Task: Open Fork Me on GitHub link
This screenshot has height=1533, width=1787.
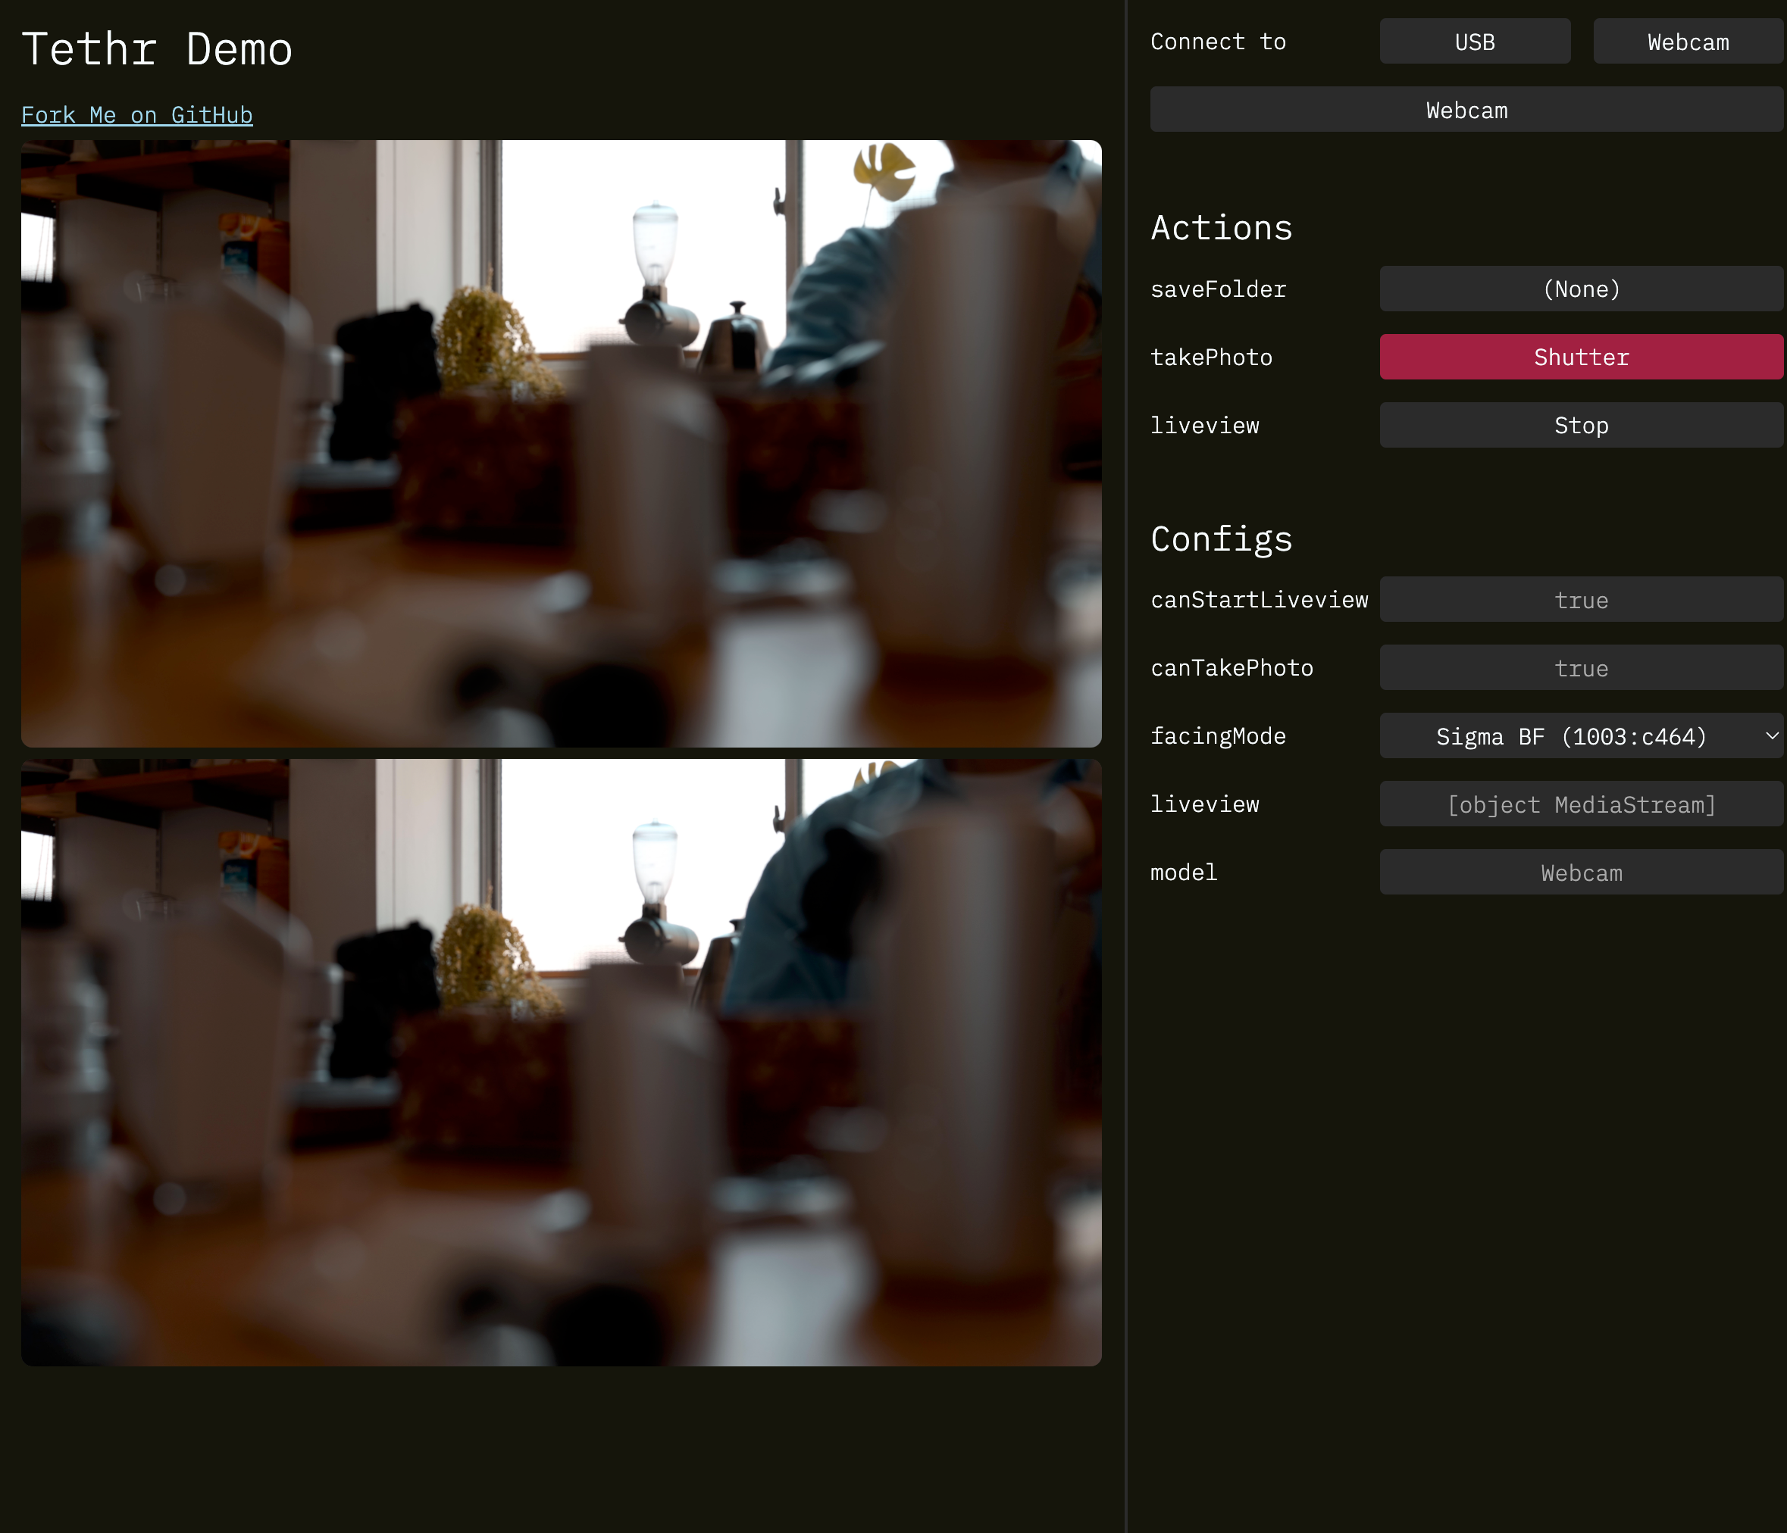Action: [x=136, y=114]
